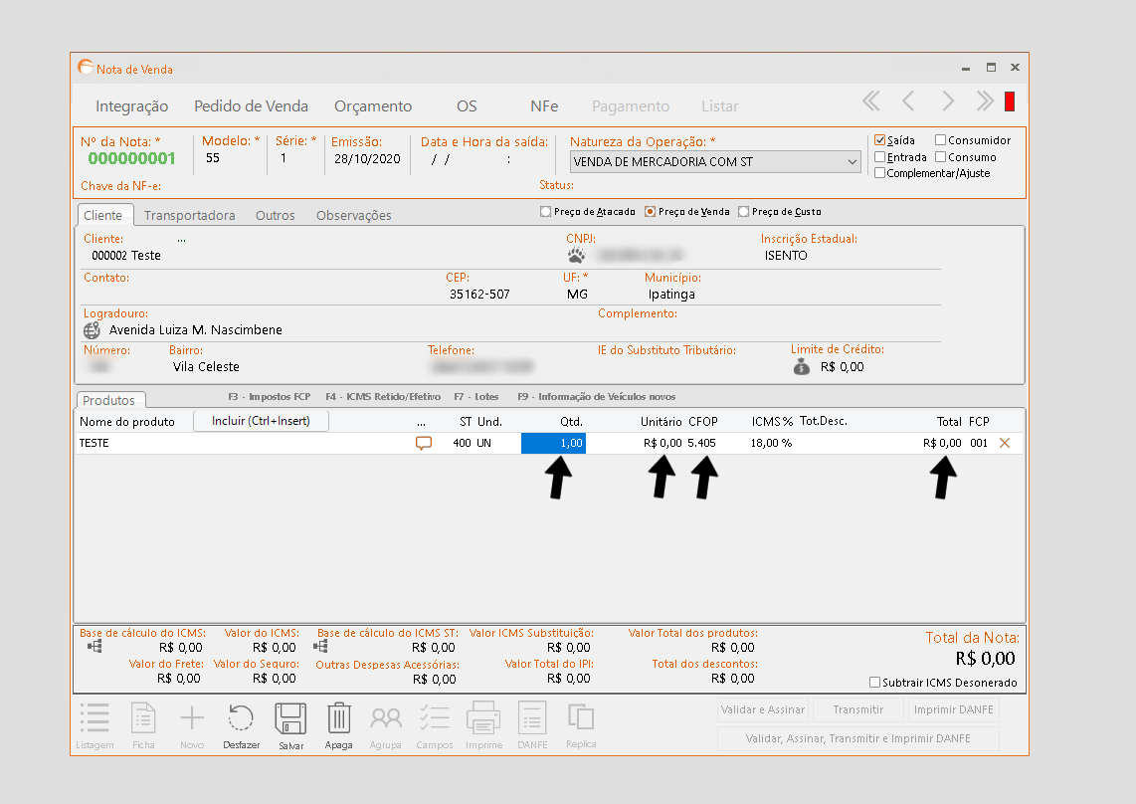Viewport: 1136px width, 804px height.
Task: Open F9 - Informação de Veículos novos
Action: click(x=596, y=397)
